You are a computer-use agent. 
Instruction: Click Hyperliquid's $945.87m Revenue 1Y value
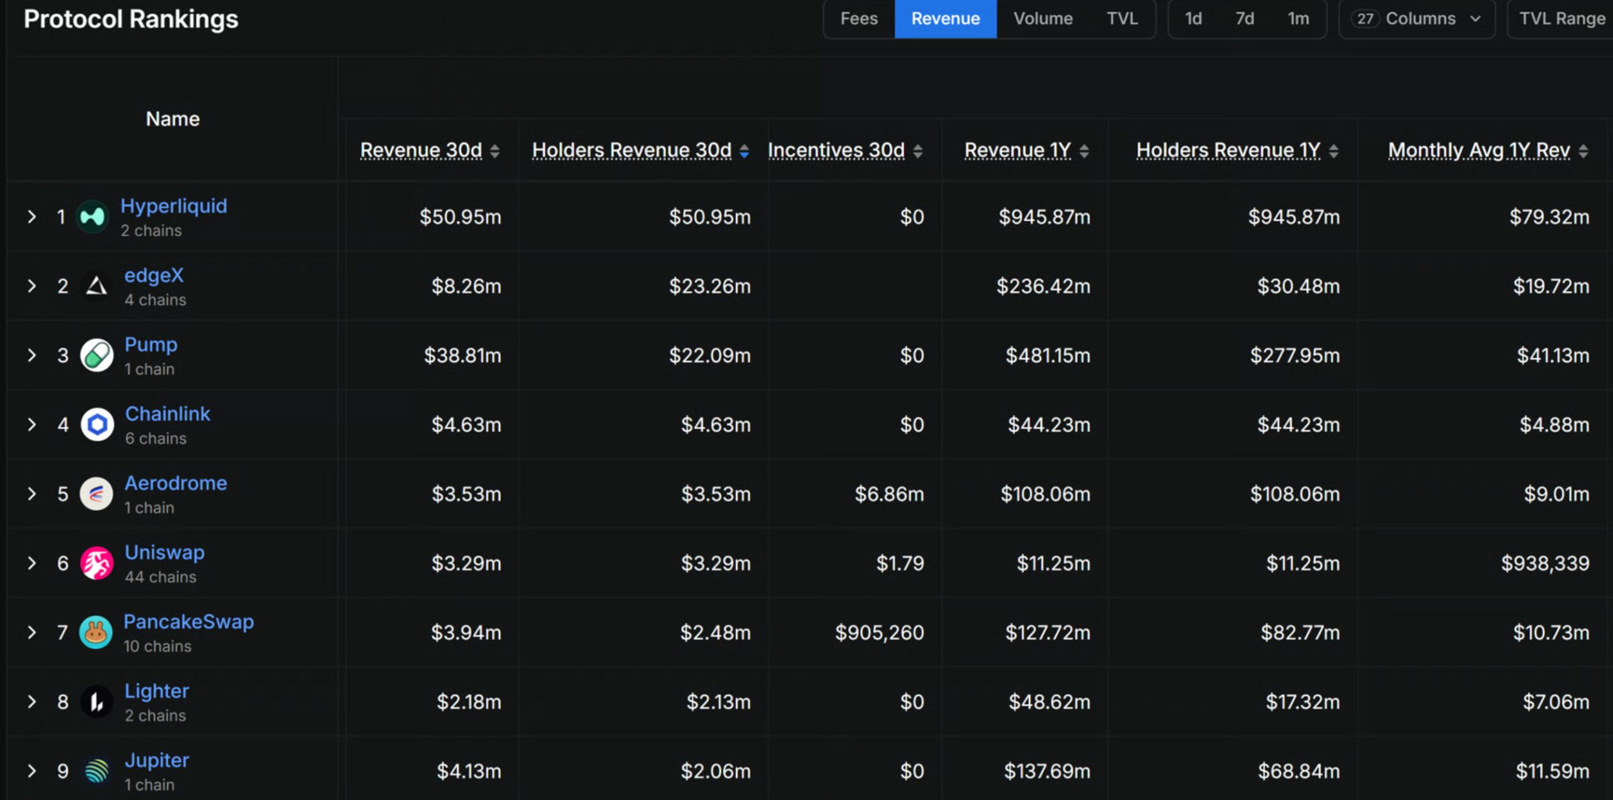1044,217
